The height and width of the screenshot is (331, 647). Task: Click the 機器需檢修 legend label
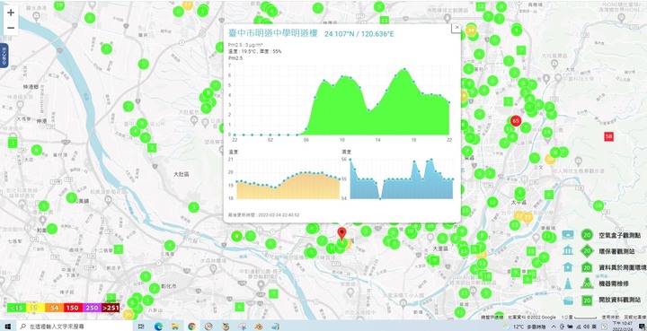click(x=614, y=283)
